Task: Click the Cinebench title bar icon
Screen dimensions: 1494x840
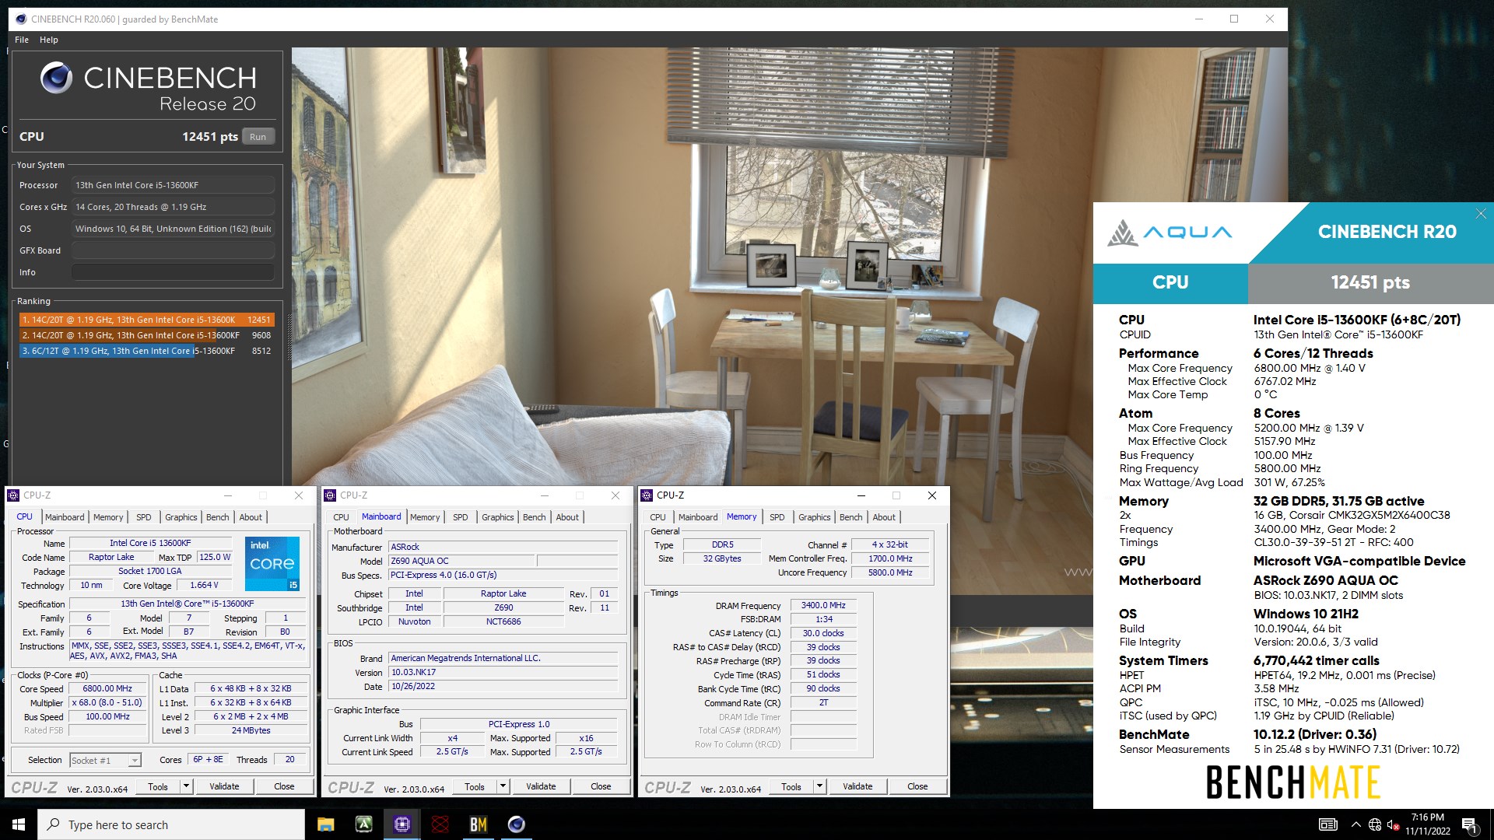Action: point(20,19)
